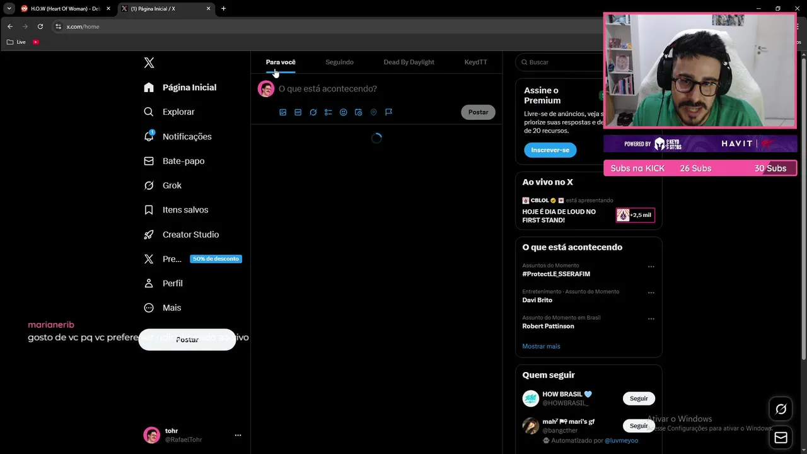
Task: Open floating messages envelope button
Action: (781, 438)
